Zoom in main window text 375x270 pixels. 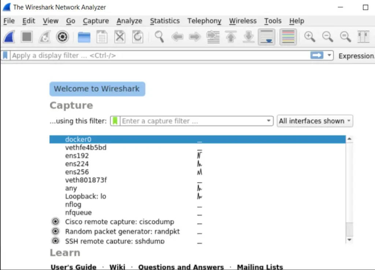point(309,37)
